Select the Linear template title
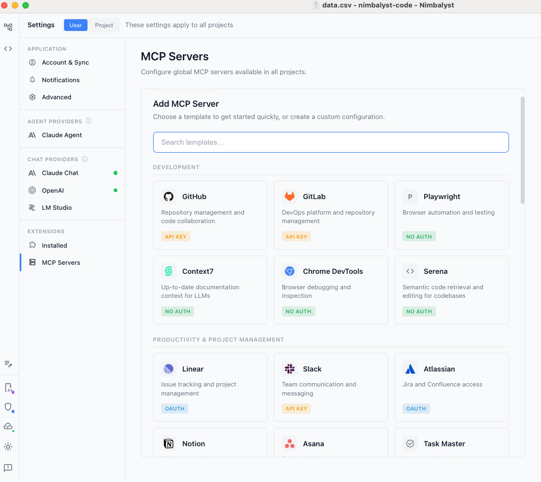Screen dimensions: 541x482 193,369
